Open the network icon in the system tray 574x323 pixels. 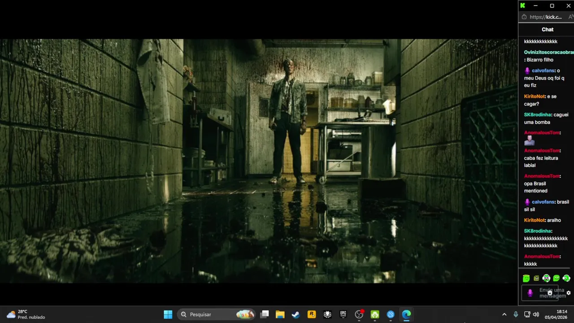click(527, 314)
